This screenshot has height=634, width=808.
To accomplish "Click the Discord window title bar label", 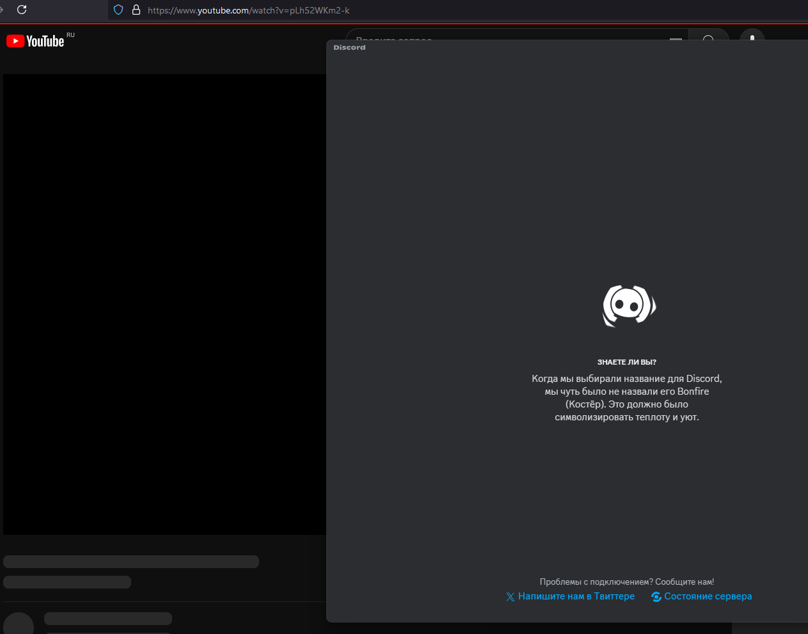I will [349, 47].
